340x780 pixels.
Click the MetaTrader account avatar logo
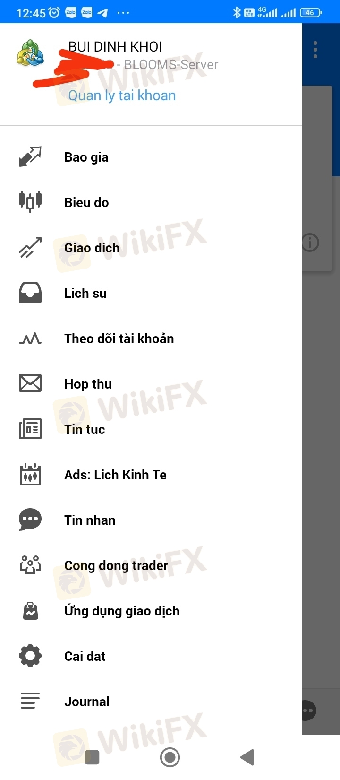tap(31, 53)
